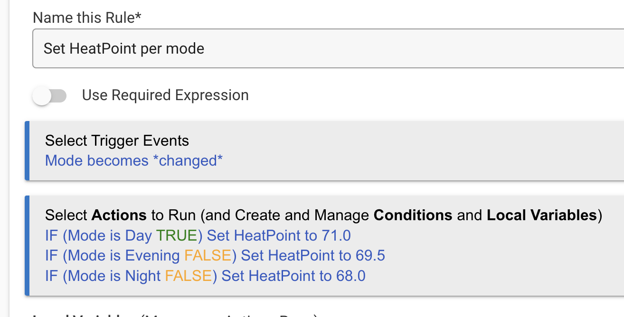Open the Mode becomes *changed* trigger link
This screenshot has height=317, width=624.
point(134,161)
